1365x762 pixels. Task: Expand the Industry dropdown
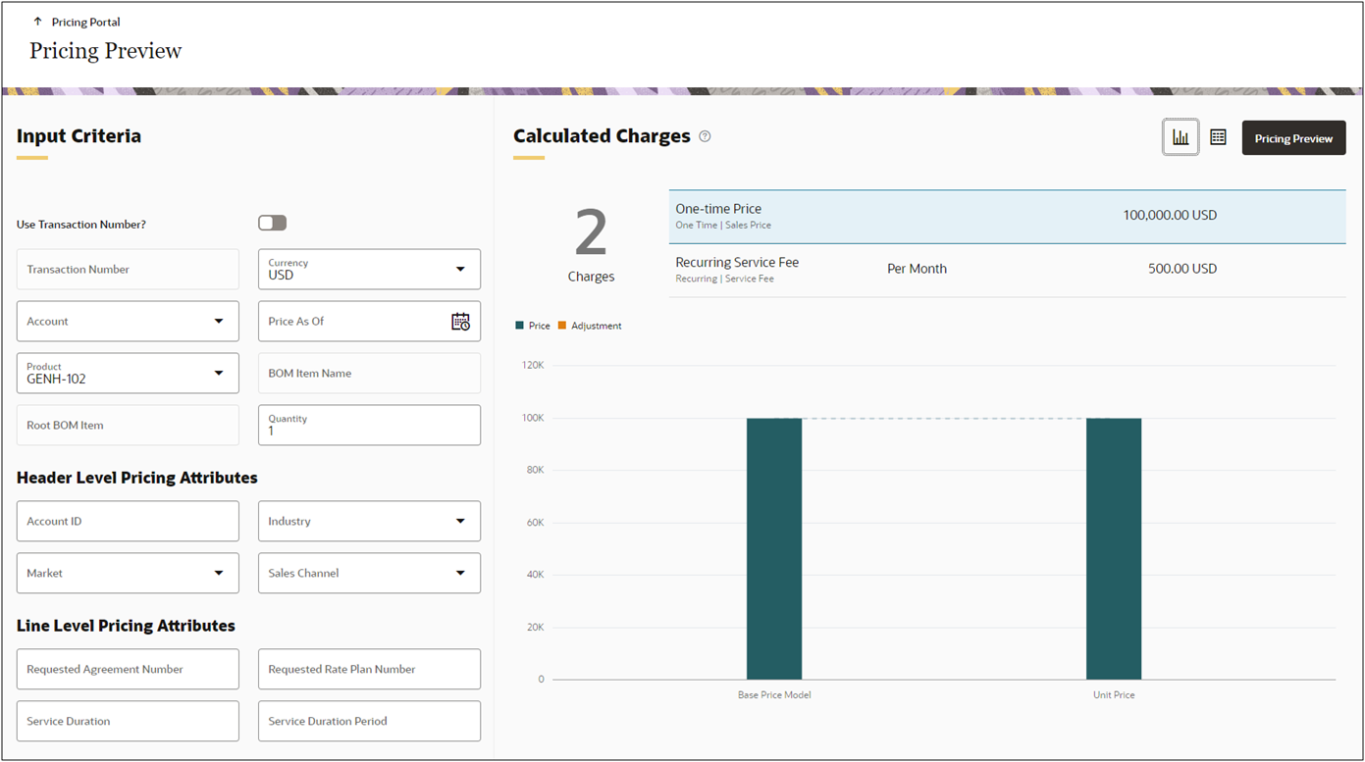(x=459, y=521)
